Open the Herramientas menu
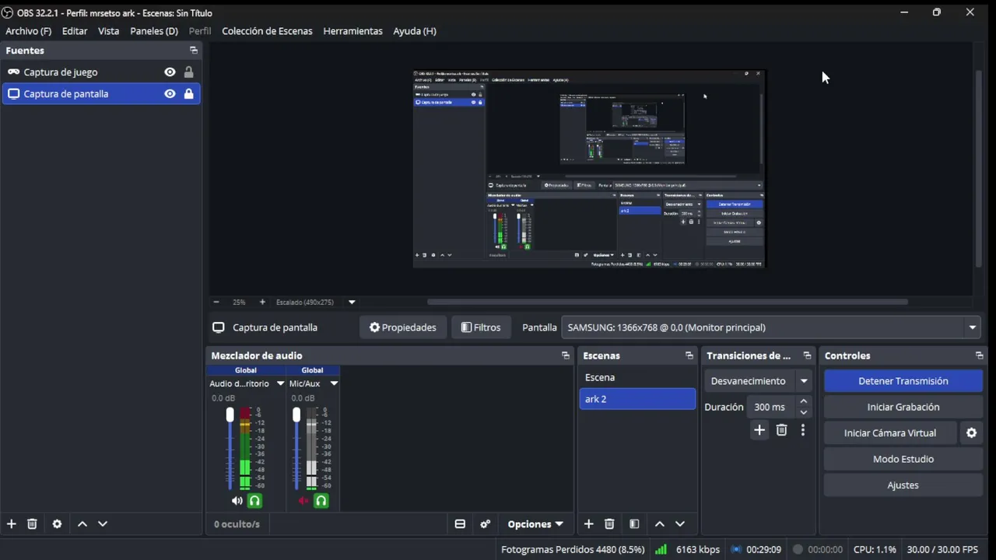Image resolution: width=996 pixels, height=560 pixels. [352, 31]
